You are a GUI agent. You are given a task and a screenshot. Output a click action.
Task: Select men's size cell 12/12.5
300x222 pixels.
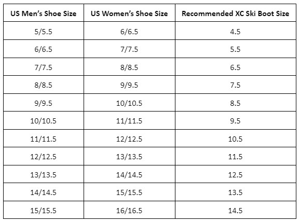[x=44, y=156]
